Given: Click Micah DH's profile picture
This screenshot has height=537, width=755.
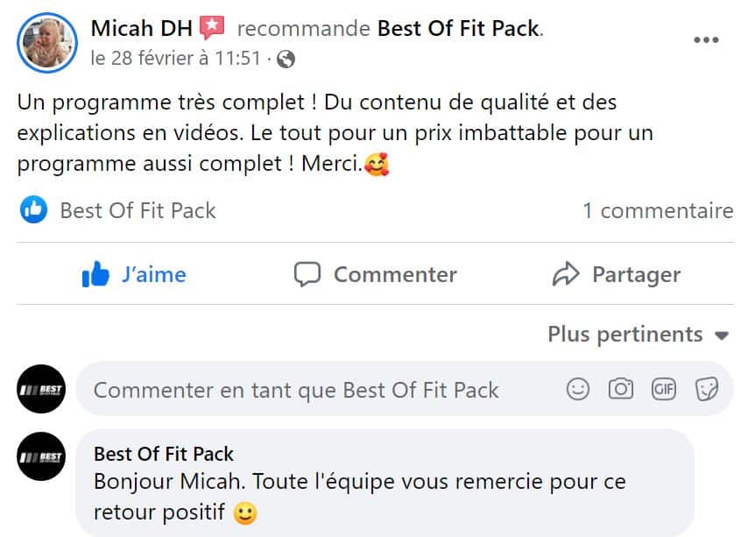Looking at the screenshot, I should [x=46, y=41].
